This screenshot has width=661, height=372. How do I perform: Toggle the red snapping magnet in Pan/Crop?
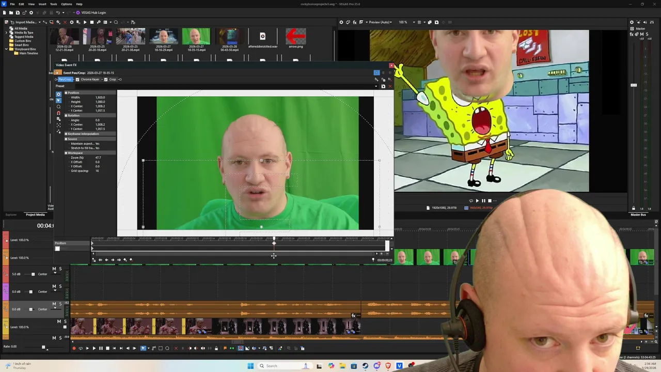[x=58, y=113]
